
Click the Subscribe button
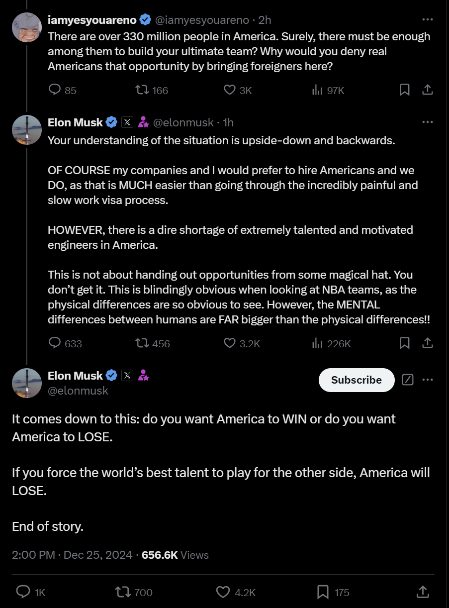click(356, 380)
